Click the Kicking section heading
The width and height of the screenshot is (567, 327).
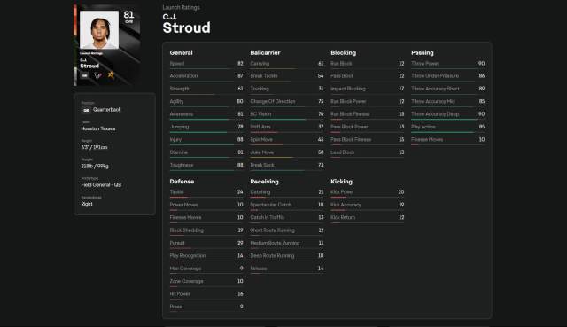(x=341, y=182)
